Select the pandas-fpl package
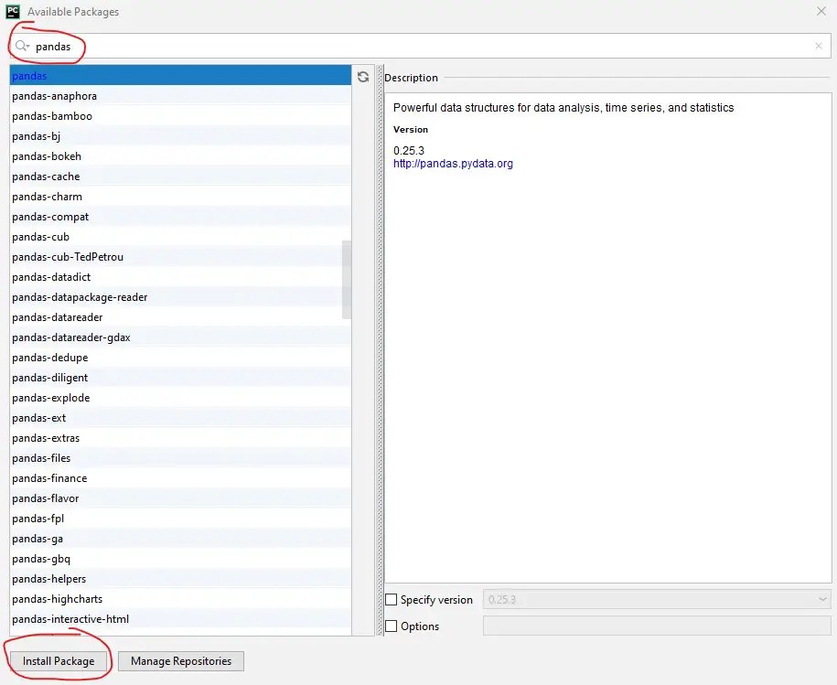The height and width of the screenshot is (685, 837). [x=180, y=518]
